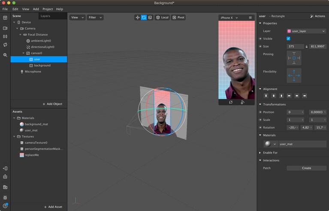Click first alignment icon
Image resolution: width=329 pixels, height=211 pixels.
pos(266,96)
